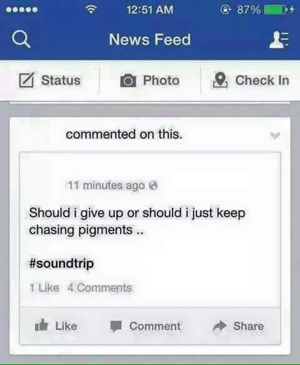300x365 pixels.
Task: Tap the search magnifier icon
Action: click(21, 39)
